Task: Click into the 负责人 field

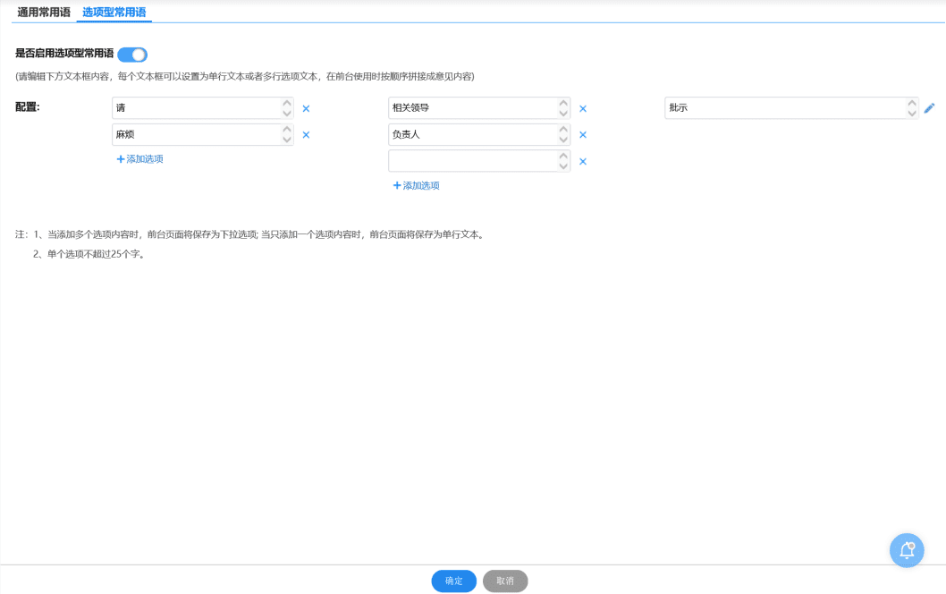Action: [479, 134]
